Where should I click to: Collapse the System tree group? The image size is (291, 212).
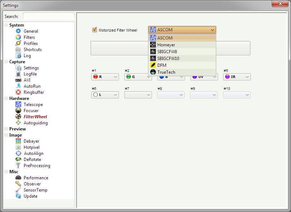(6, 25)
